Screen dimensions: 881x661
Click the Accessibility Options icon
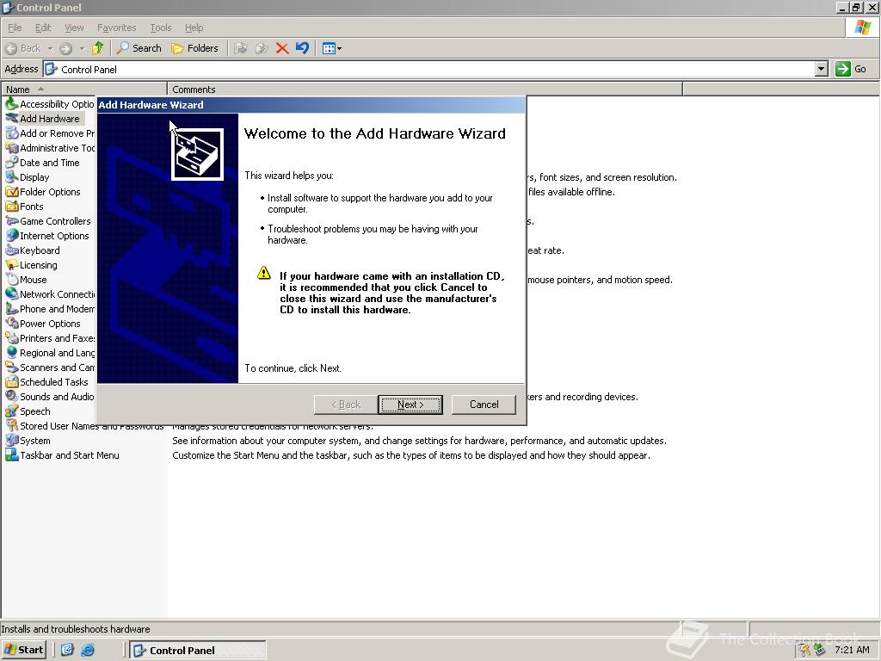[11, 104]
